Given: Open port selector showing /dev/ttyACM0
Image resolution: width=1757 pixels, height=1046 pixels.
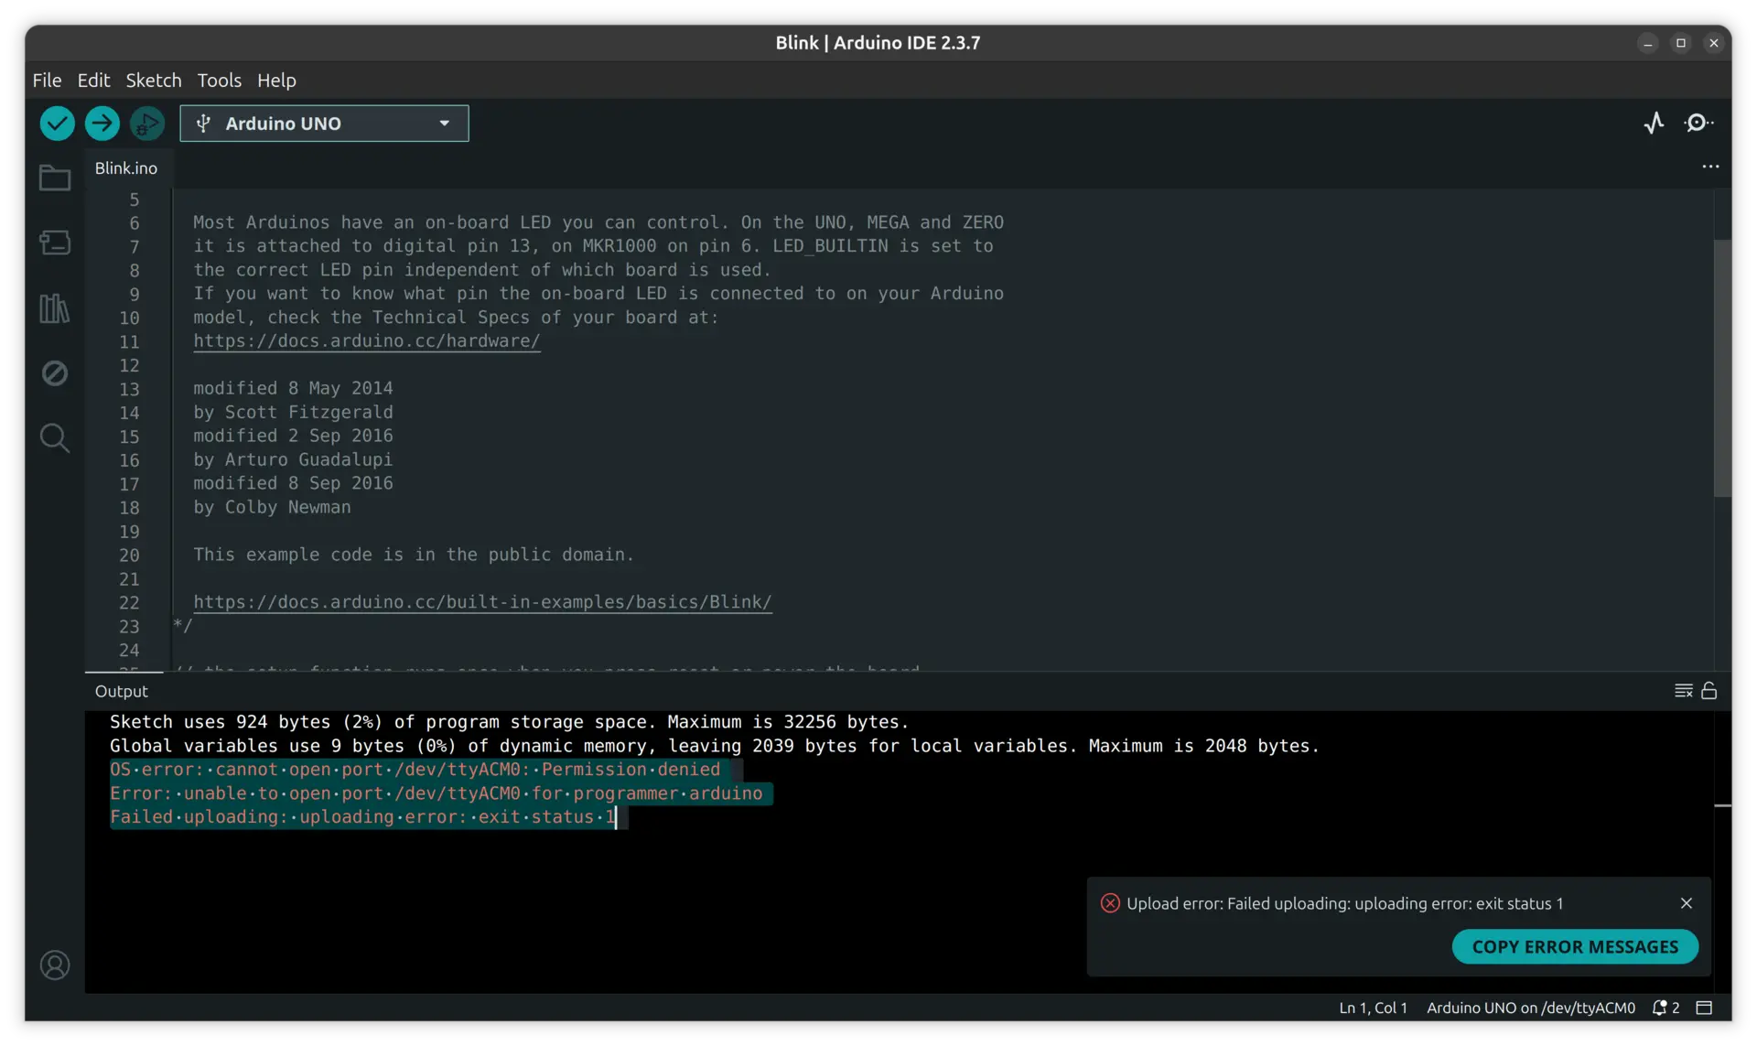Looking at the screenshot, I should pos(1531,1008).
